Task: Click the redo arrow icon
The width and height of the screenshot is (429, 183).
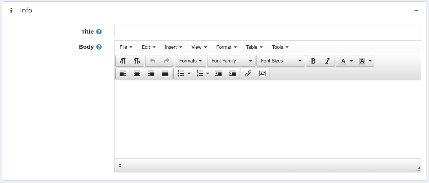Action: (x=167, y=61)
